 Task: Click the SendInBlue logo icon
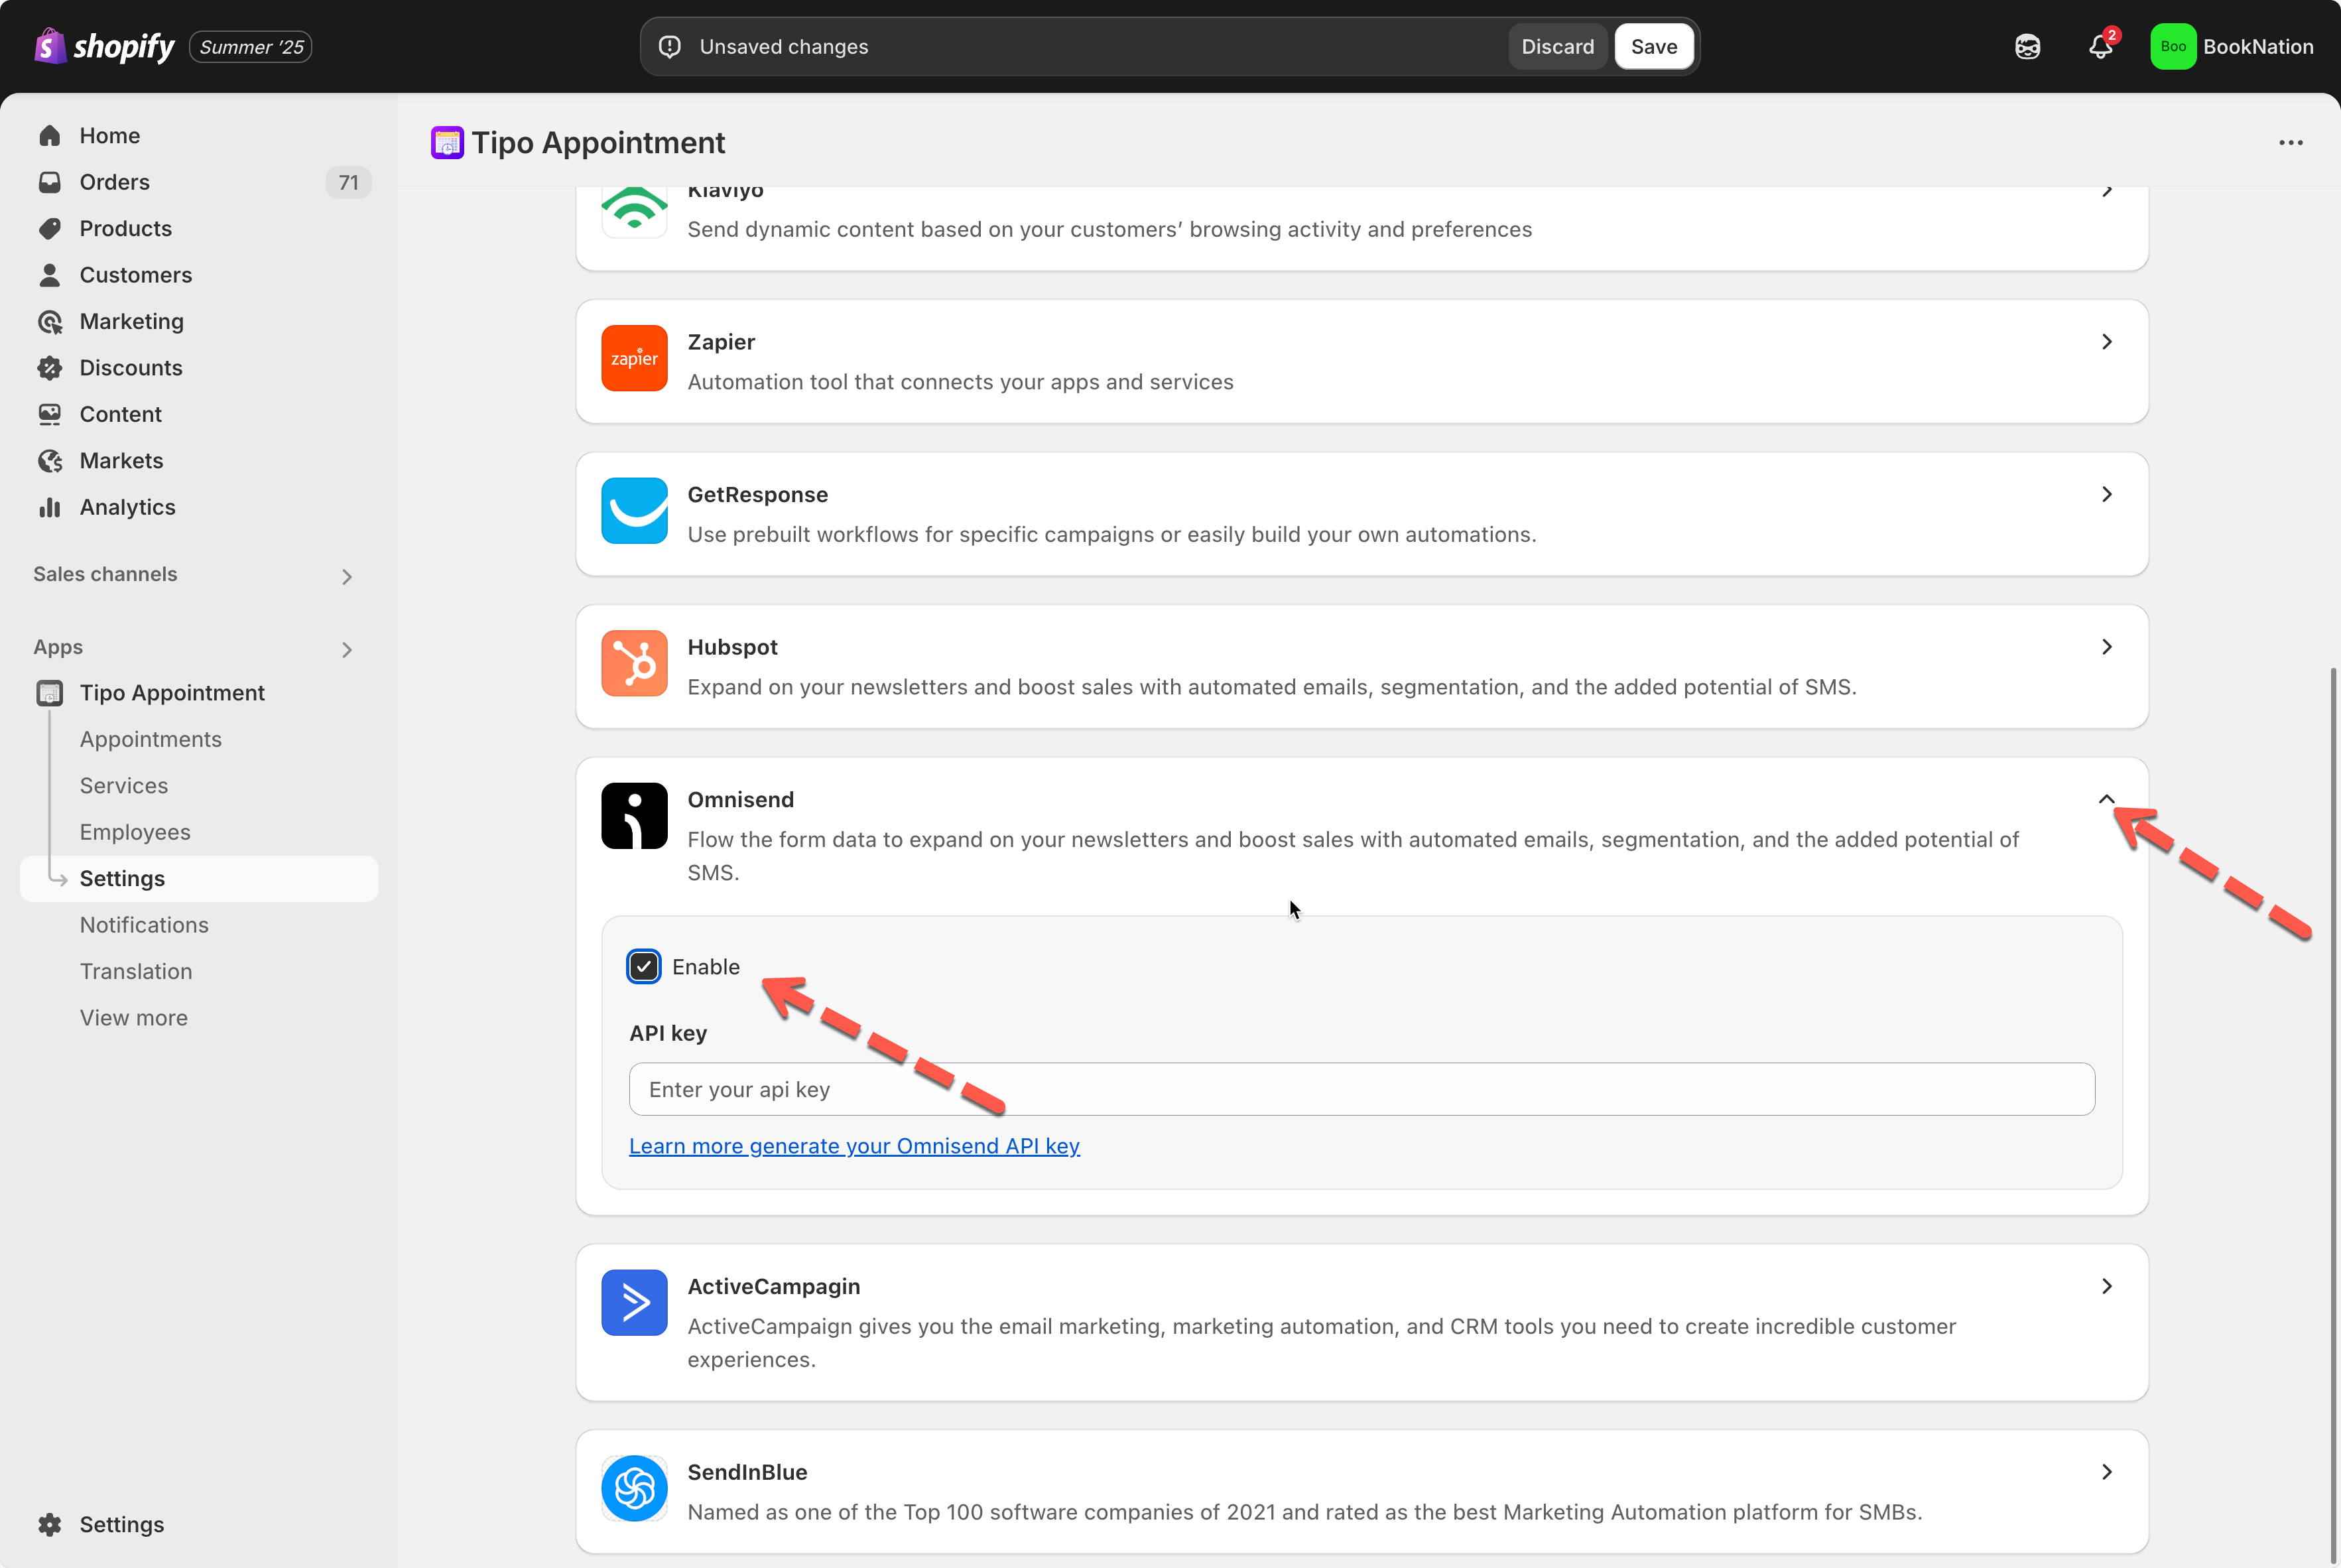click(634, 1488)
